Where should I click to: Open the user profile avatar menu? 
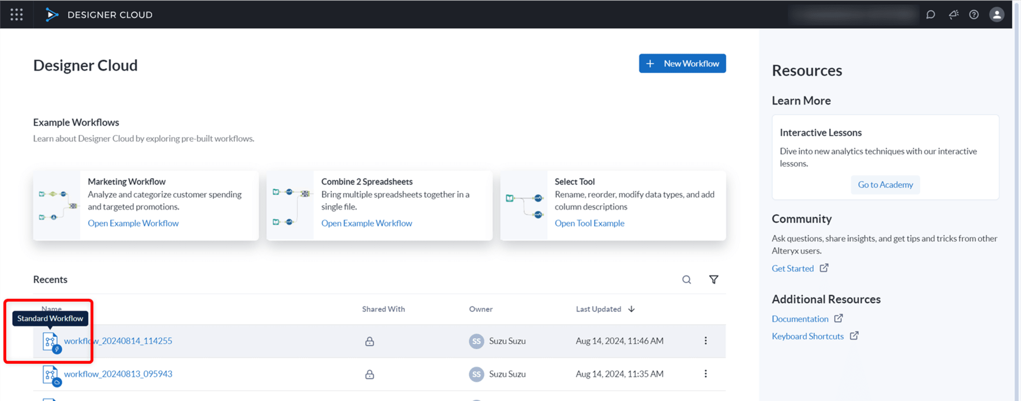996,15
